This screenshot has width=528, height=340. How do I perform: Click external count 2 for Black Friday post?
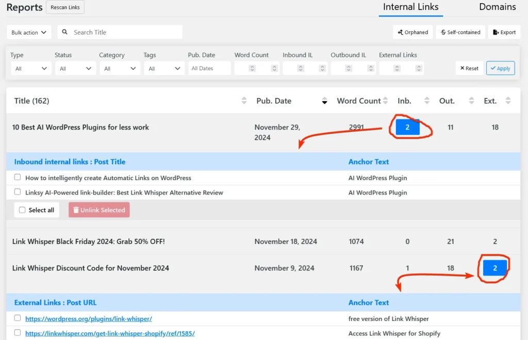coord(495,241)
